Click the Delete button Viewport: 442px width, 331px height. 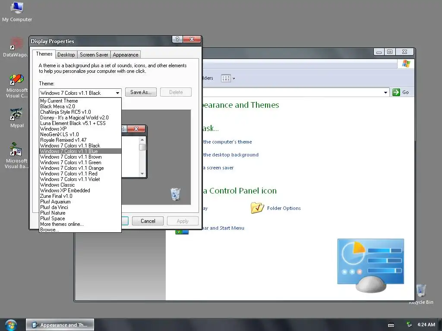click(x=176, y=92)
